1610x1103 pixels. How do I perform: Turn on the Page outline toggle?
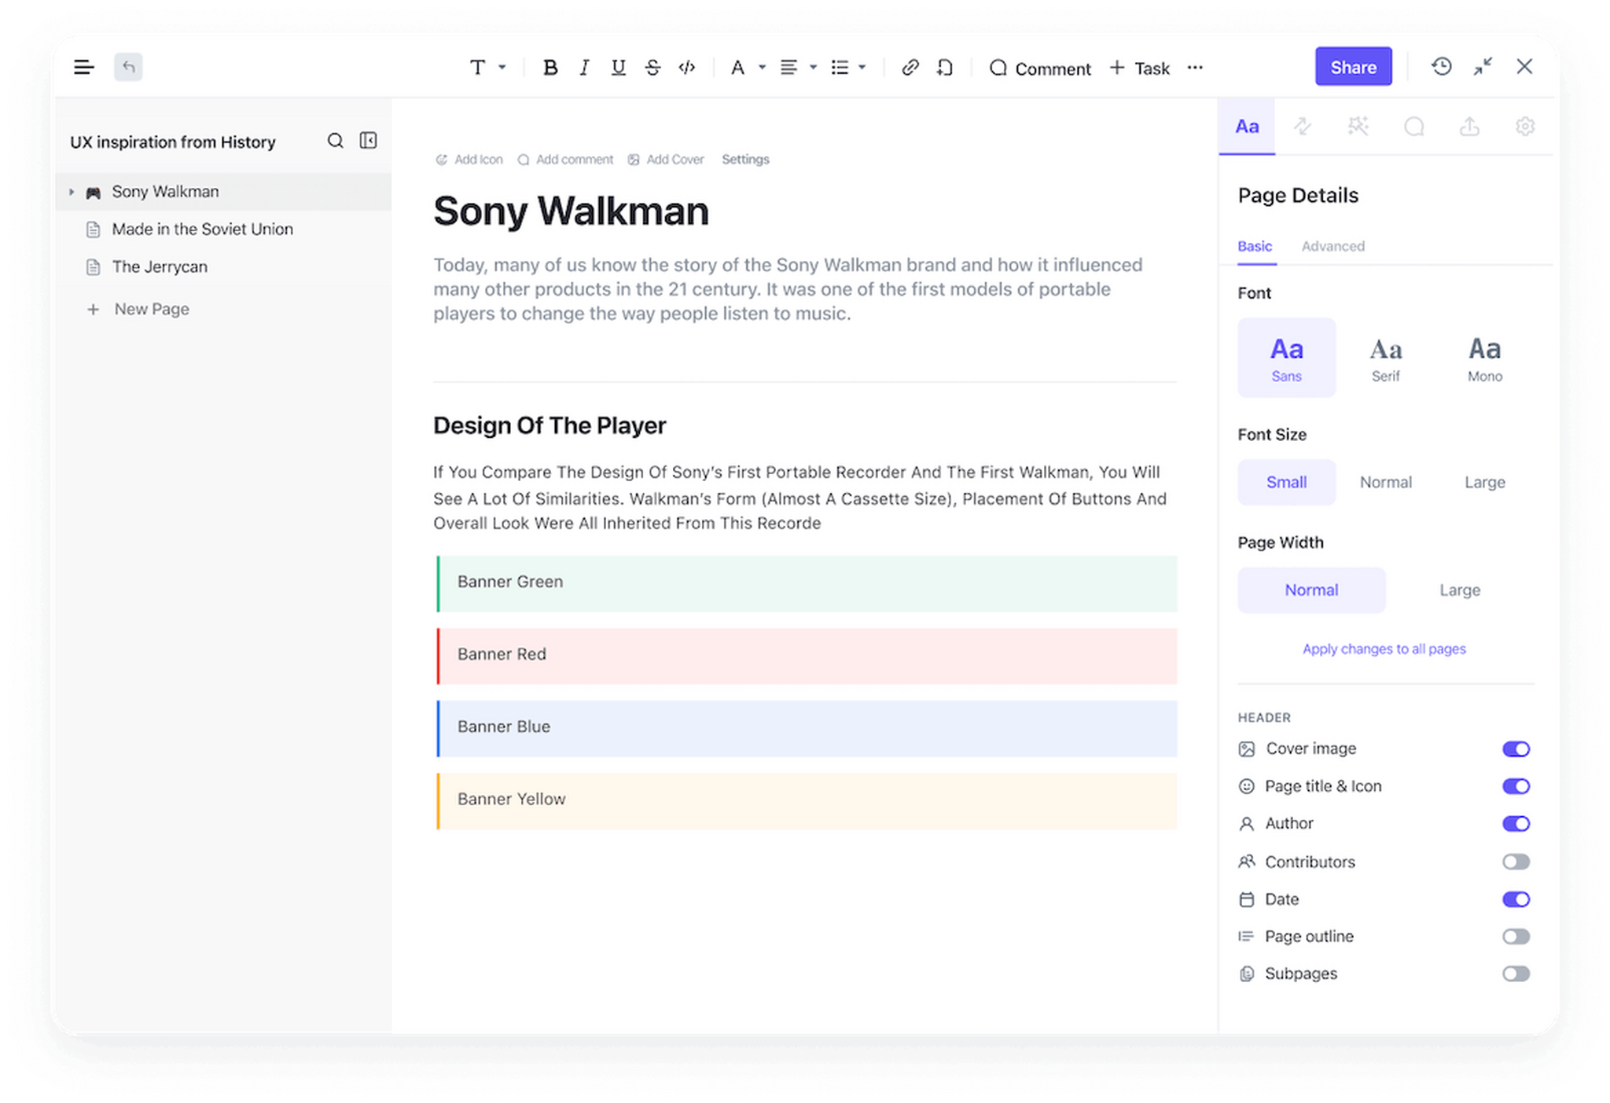click(x=1516, y=936)
